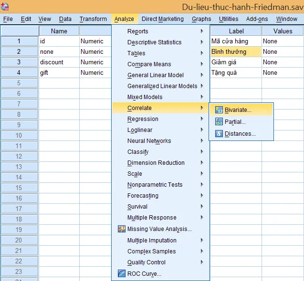
Task: Click the variable name 'discount'
Action: [x=52, y=62]
